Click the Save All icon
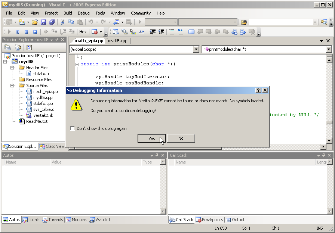The height and width of the screenshot is (233, 335). [52, 22]
